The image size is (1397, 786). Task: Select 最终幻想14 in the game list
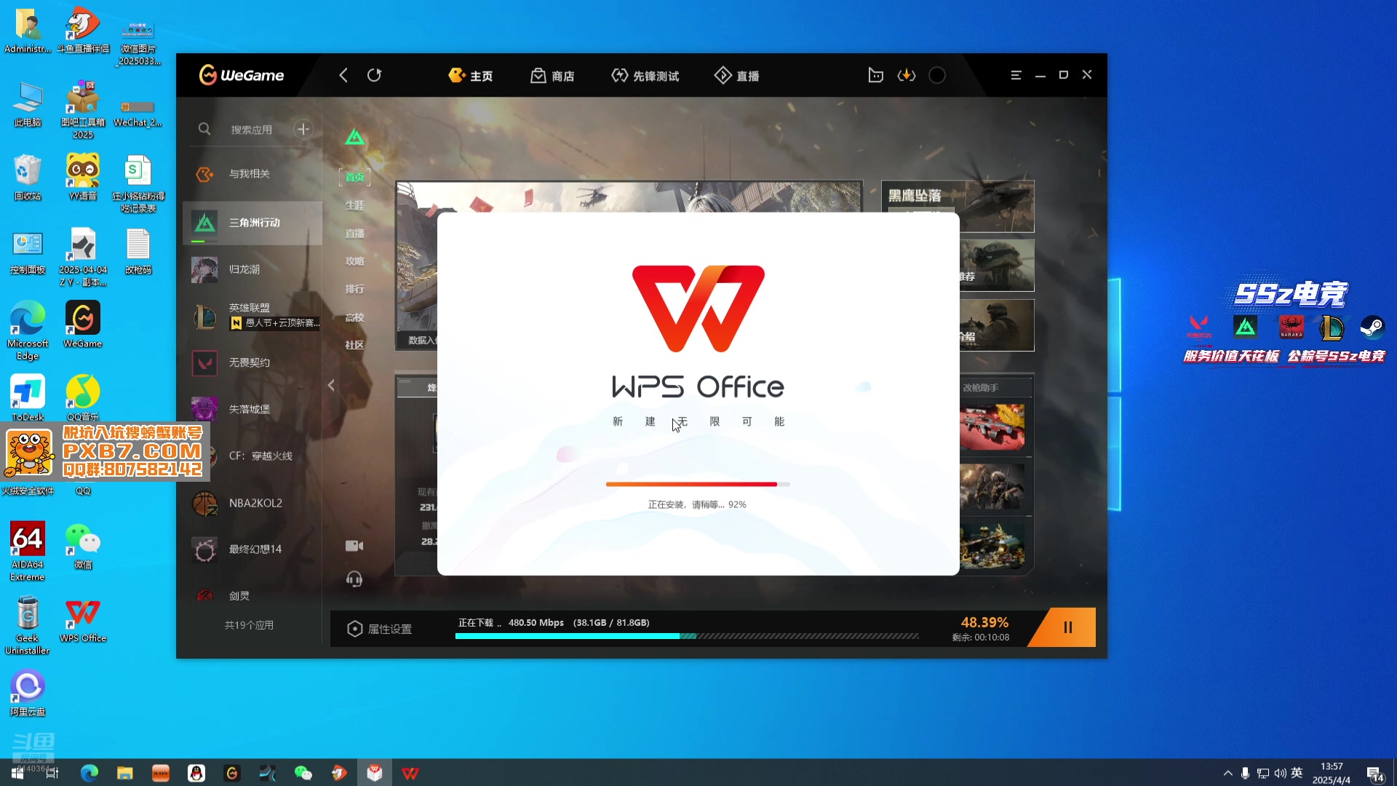[x=252, y=549]
